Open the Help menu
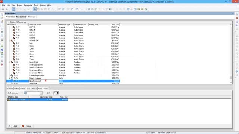The image size is (239, 134). [x=49, y=5]
